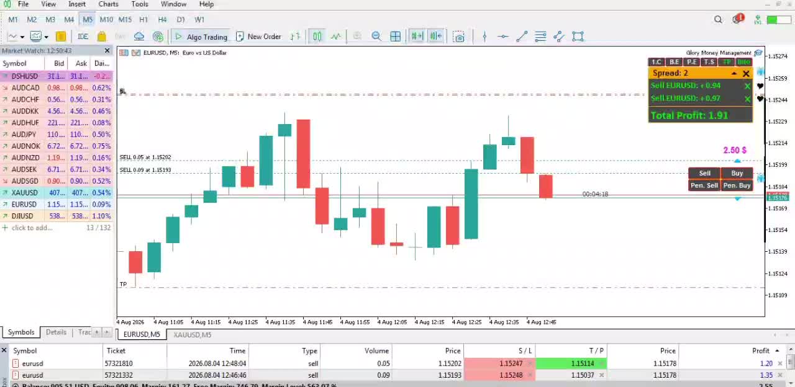The width and height of the screenshot is (795, 387).
Task: Toggle candlestick chart mode
Action: 317,37
